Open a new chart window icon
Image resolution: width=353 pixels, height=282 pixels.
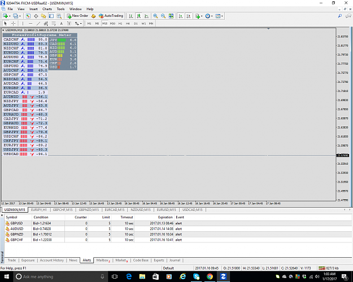[x=5, y=16]
